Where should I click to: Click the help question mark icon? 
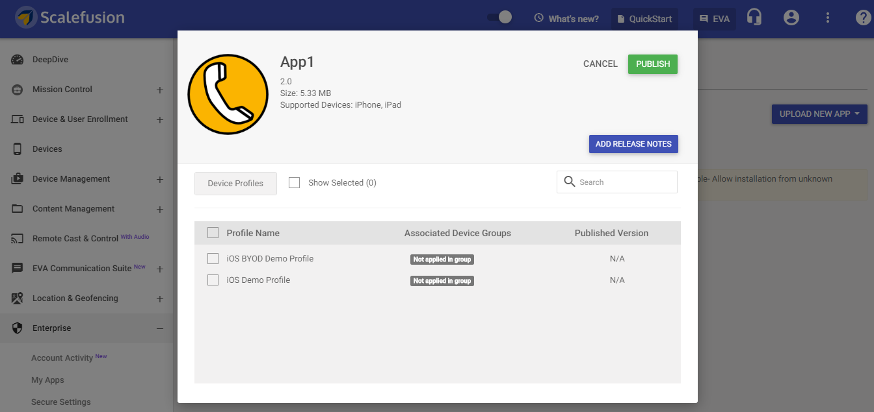tap(863, 18)
